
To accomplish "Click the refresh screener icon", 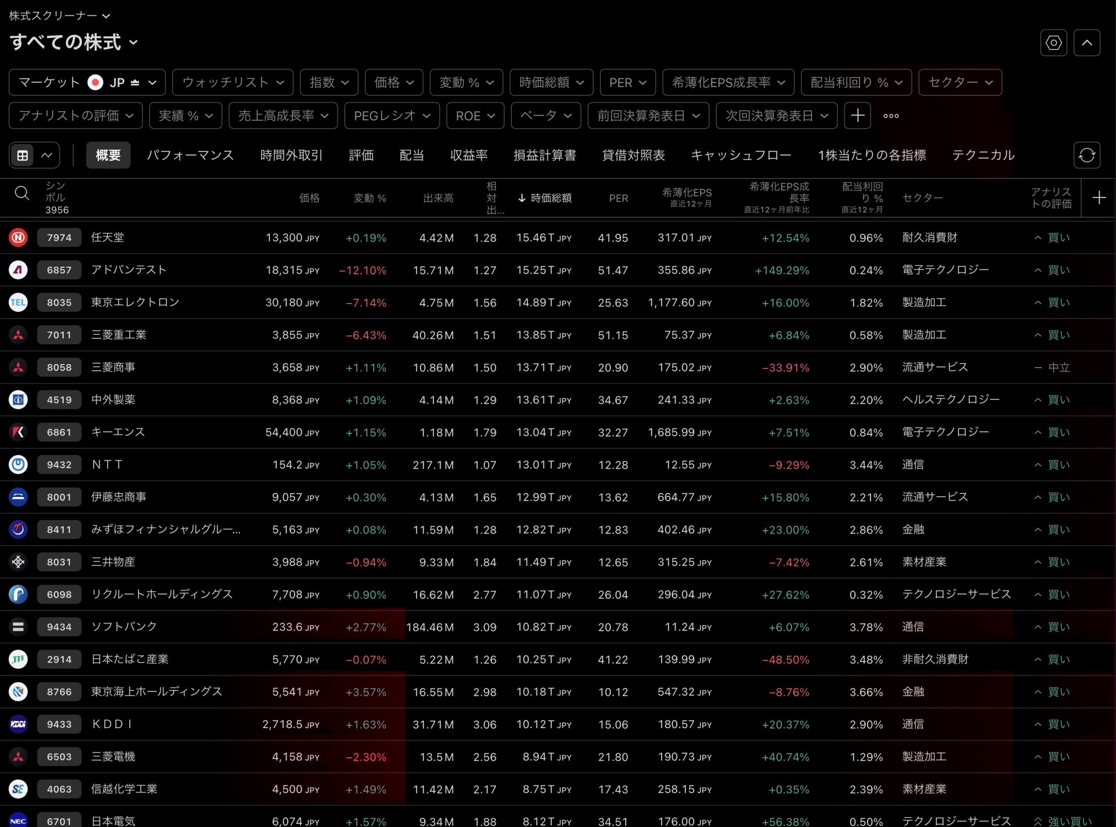I will click(x=1086, y=155).
